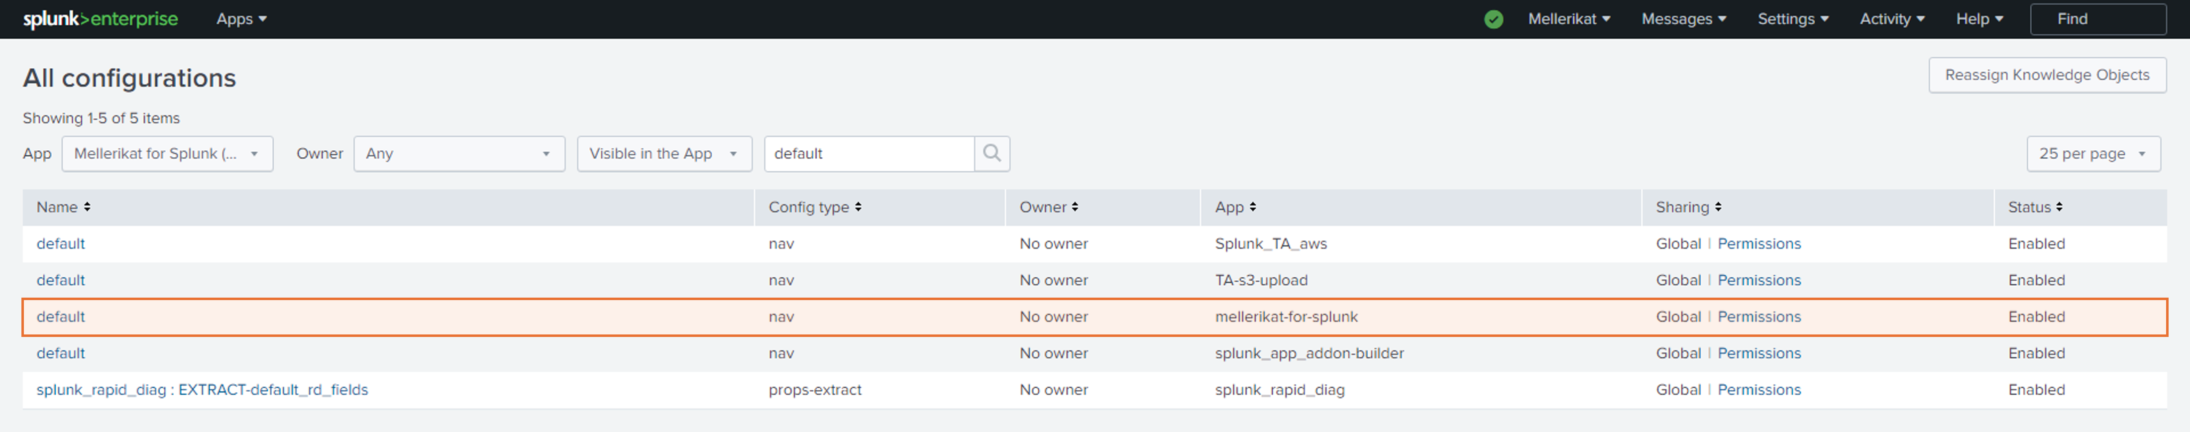Click the Splunk_TA_aws app cell
Viewport: 2190px width, 432px height.
pos(1270,243)
